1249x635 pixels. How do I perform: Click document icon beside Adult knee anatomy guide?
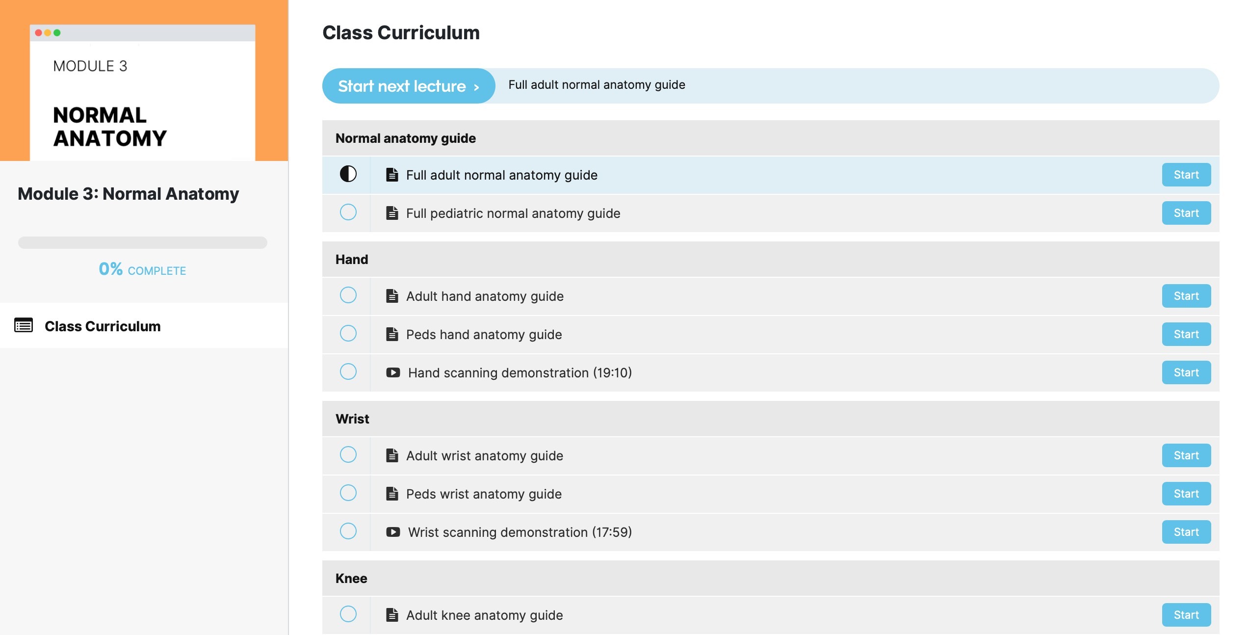392,615
